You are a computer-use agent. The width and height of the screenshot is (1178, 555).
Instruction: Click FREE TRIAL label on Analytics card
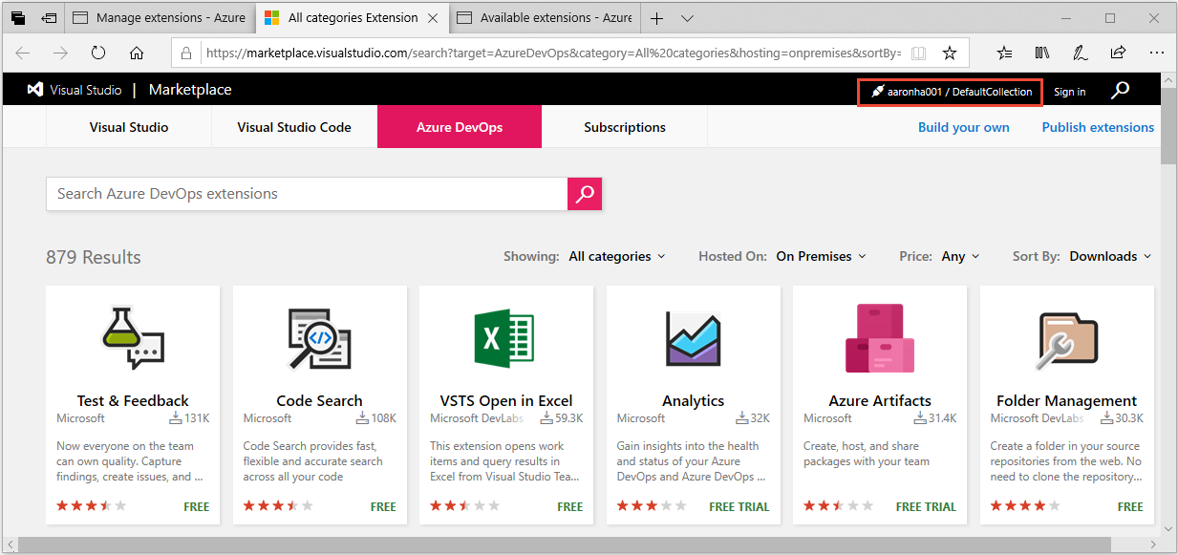739,507
